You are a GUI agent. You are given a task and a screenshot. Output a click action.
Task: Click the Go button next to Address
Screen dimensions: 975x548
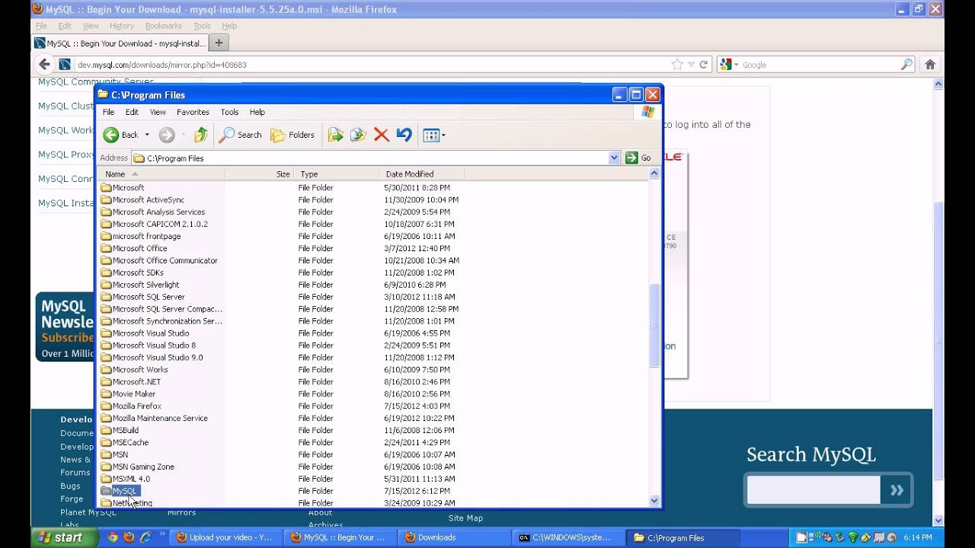638,158
